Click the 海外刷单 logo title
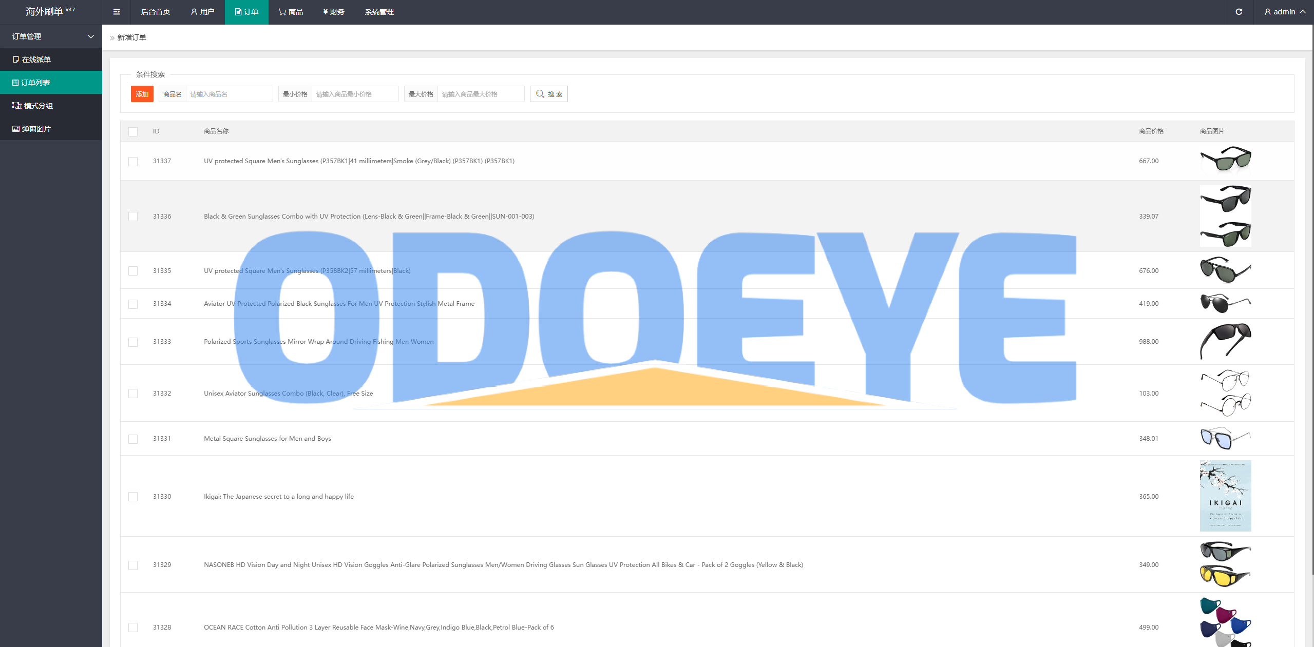1314x647 pixels. tap(50, 11)
